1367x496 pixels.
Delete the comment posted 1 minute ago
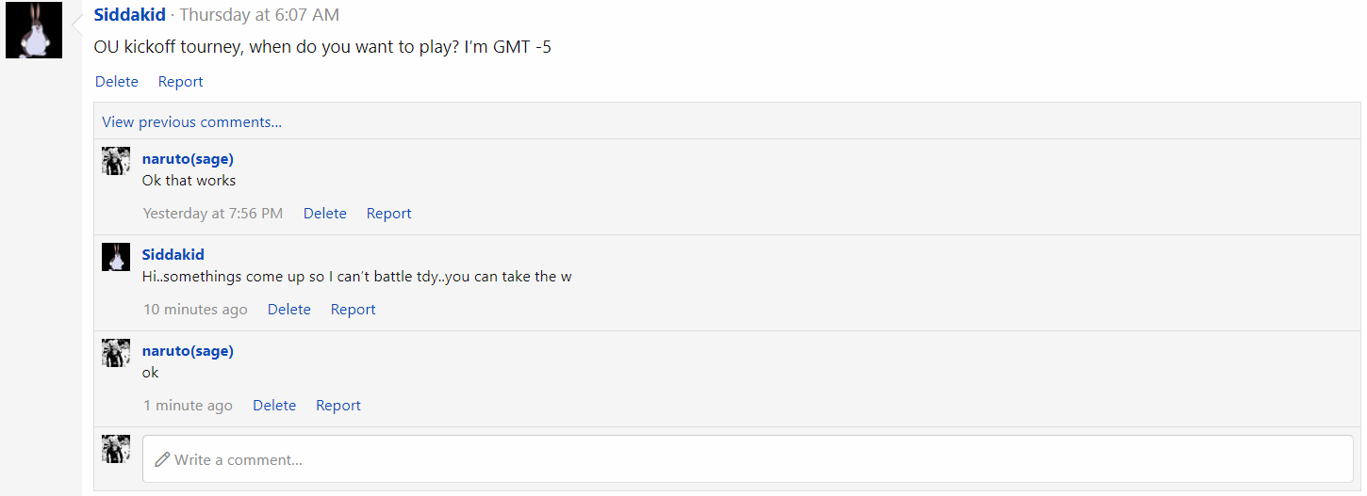coord(274,406)
